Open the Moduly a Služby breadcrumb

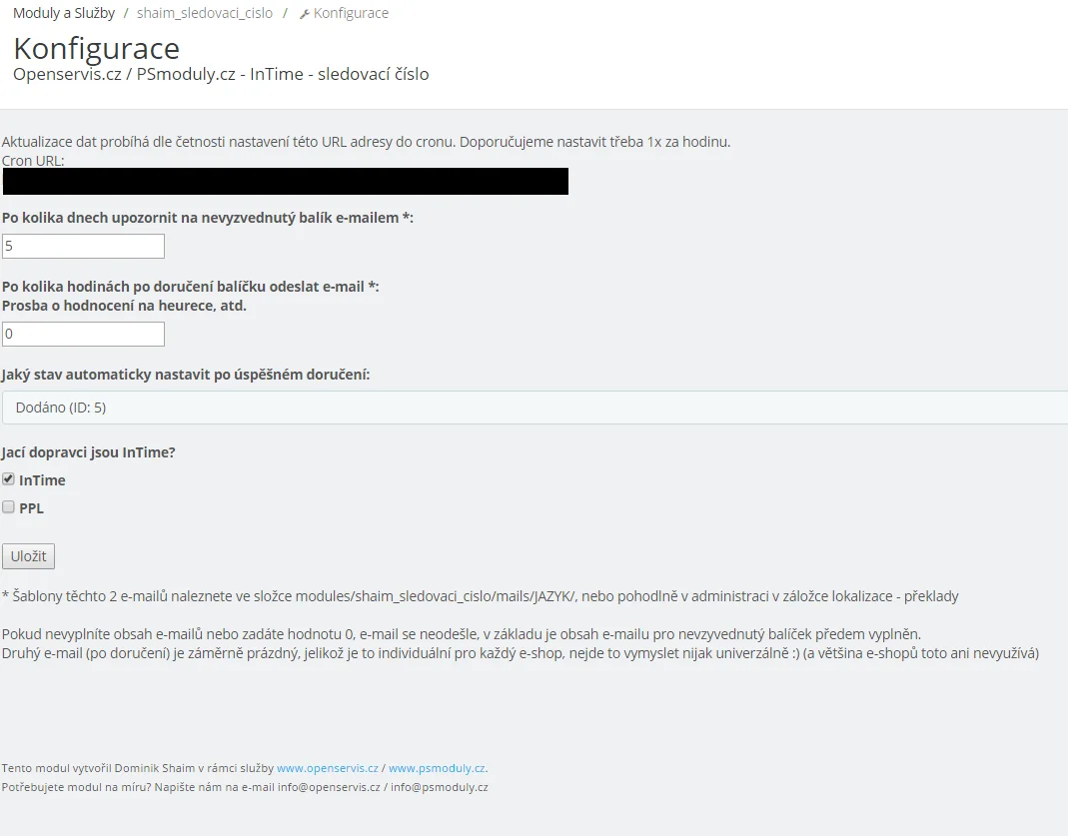pos(63,13)
